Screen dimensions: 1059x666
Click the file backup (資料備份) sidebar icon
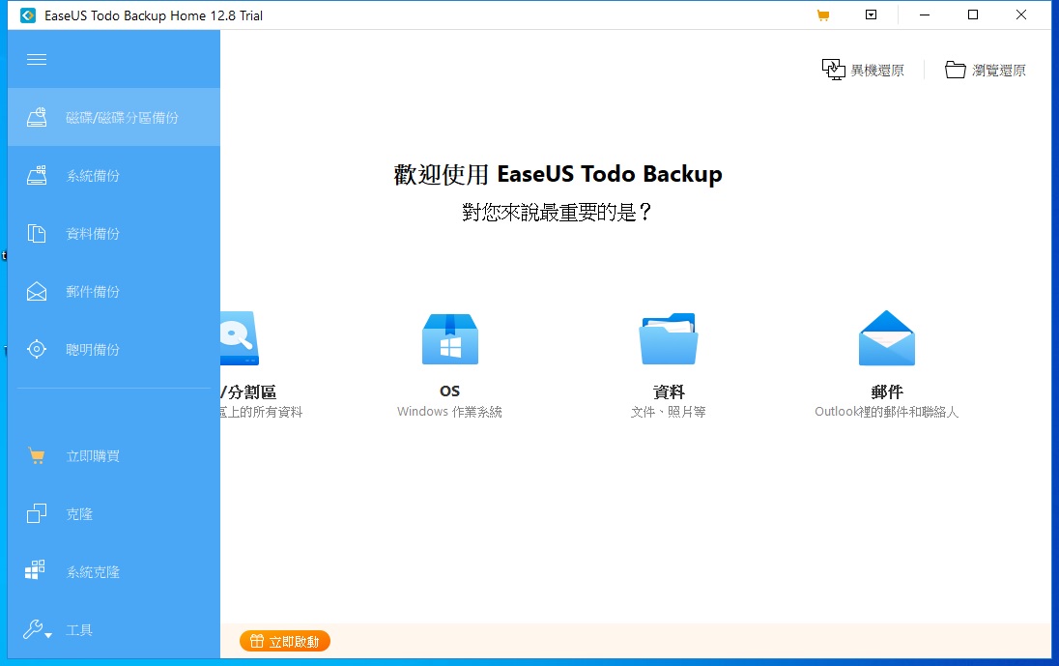click(37, 233)
